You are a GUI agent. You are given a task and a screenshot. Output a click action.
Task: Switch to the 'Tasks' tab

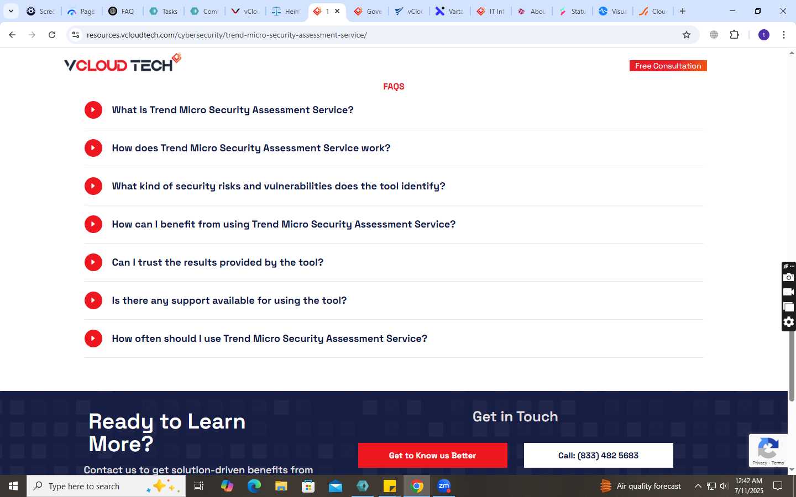163,11
